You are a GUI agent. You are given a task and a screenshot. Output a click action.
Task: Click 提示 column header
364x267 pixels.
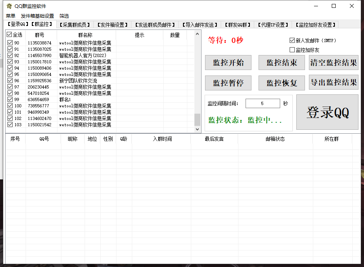click(140, 35)
